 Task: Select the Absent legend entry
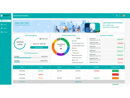pos(74,48)
